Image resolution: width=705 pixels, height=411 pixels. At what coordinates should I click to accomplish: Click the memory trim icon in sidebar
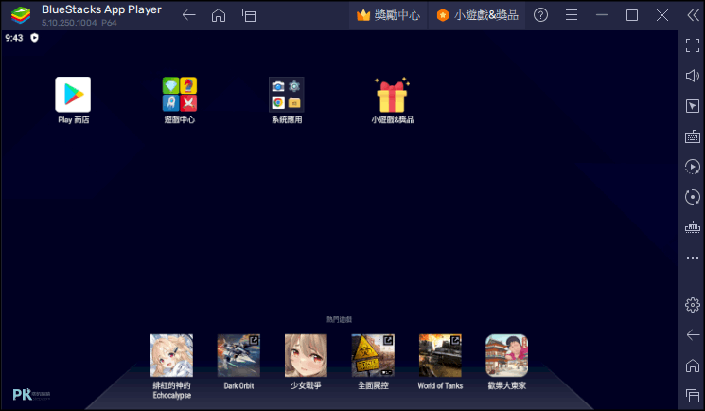pyautogui.click(x=693, y=227)
